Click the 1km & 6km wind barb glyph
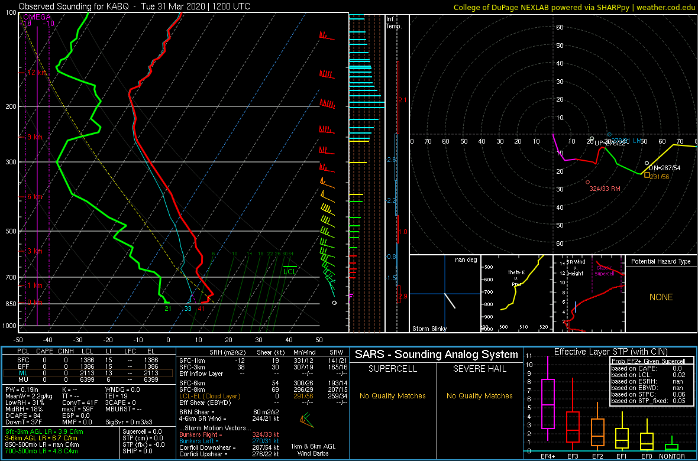The height and width of the screenshot is (461, 698). pos(306,419)
